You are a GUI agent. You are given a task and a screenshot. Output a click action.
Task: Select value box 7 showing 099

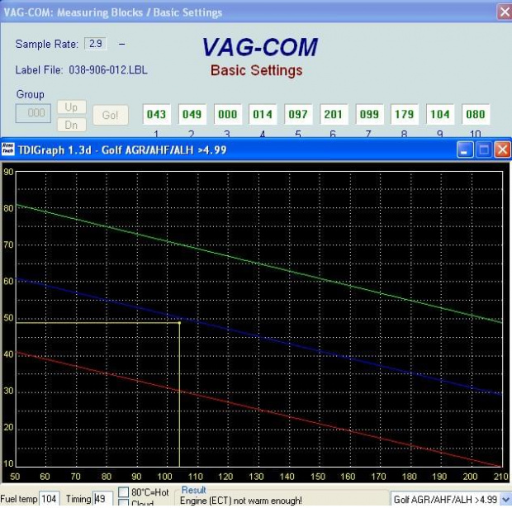369,114
